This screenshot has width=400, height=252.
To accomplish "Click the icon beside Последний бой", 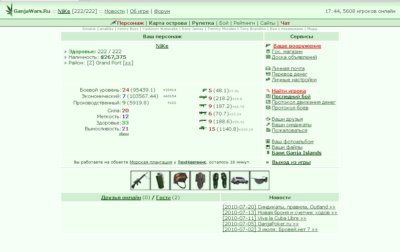I will [268, 96].
